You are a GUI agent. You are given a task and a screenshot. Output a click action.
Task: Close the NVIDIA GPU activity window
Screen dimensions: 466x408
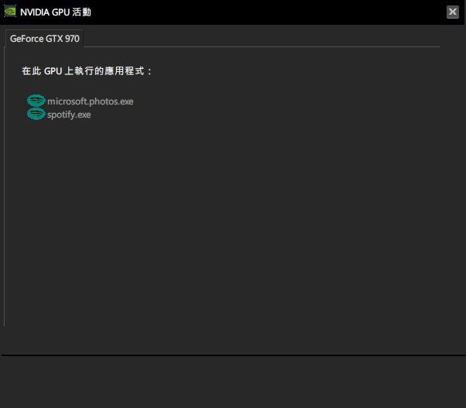(452, 12)
